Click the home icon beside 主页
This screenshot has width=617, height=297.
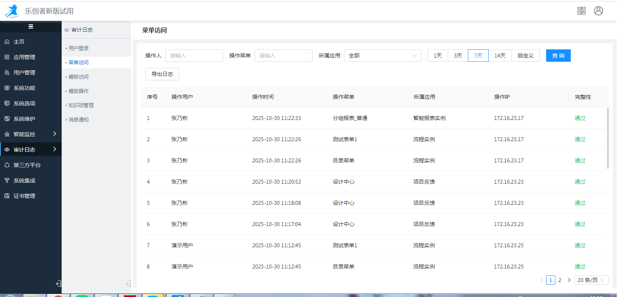coord(7,42)
